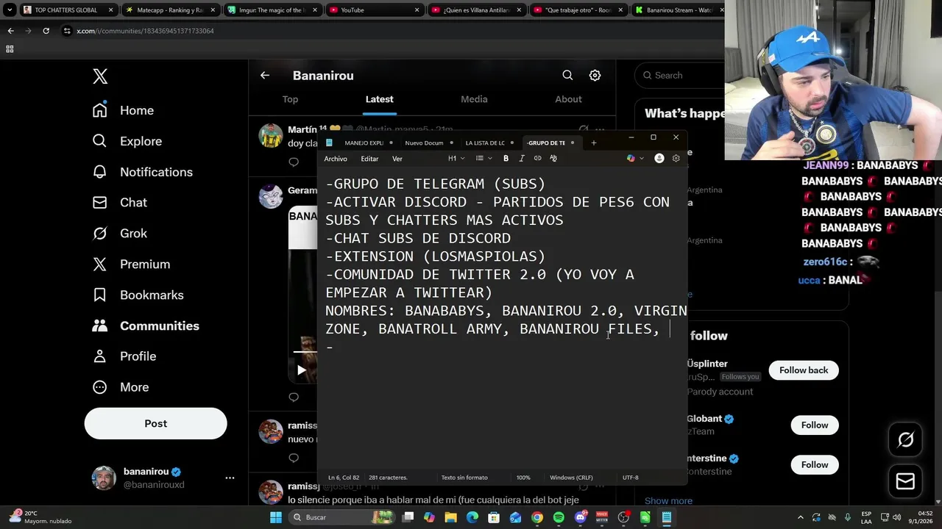This screenshot has width=942, height=529.
Task: Switch to the Media tab
Action: [x=474, y=99]
